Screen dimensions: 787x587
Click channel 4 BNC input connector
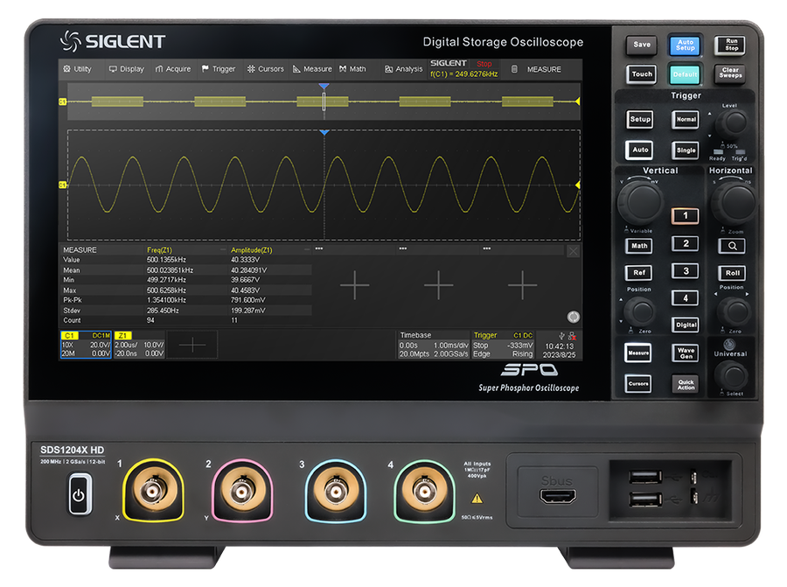coord(424,491)
